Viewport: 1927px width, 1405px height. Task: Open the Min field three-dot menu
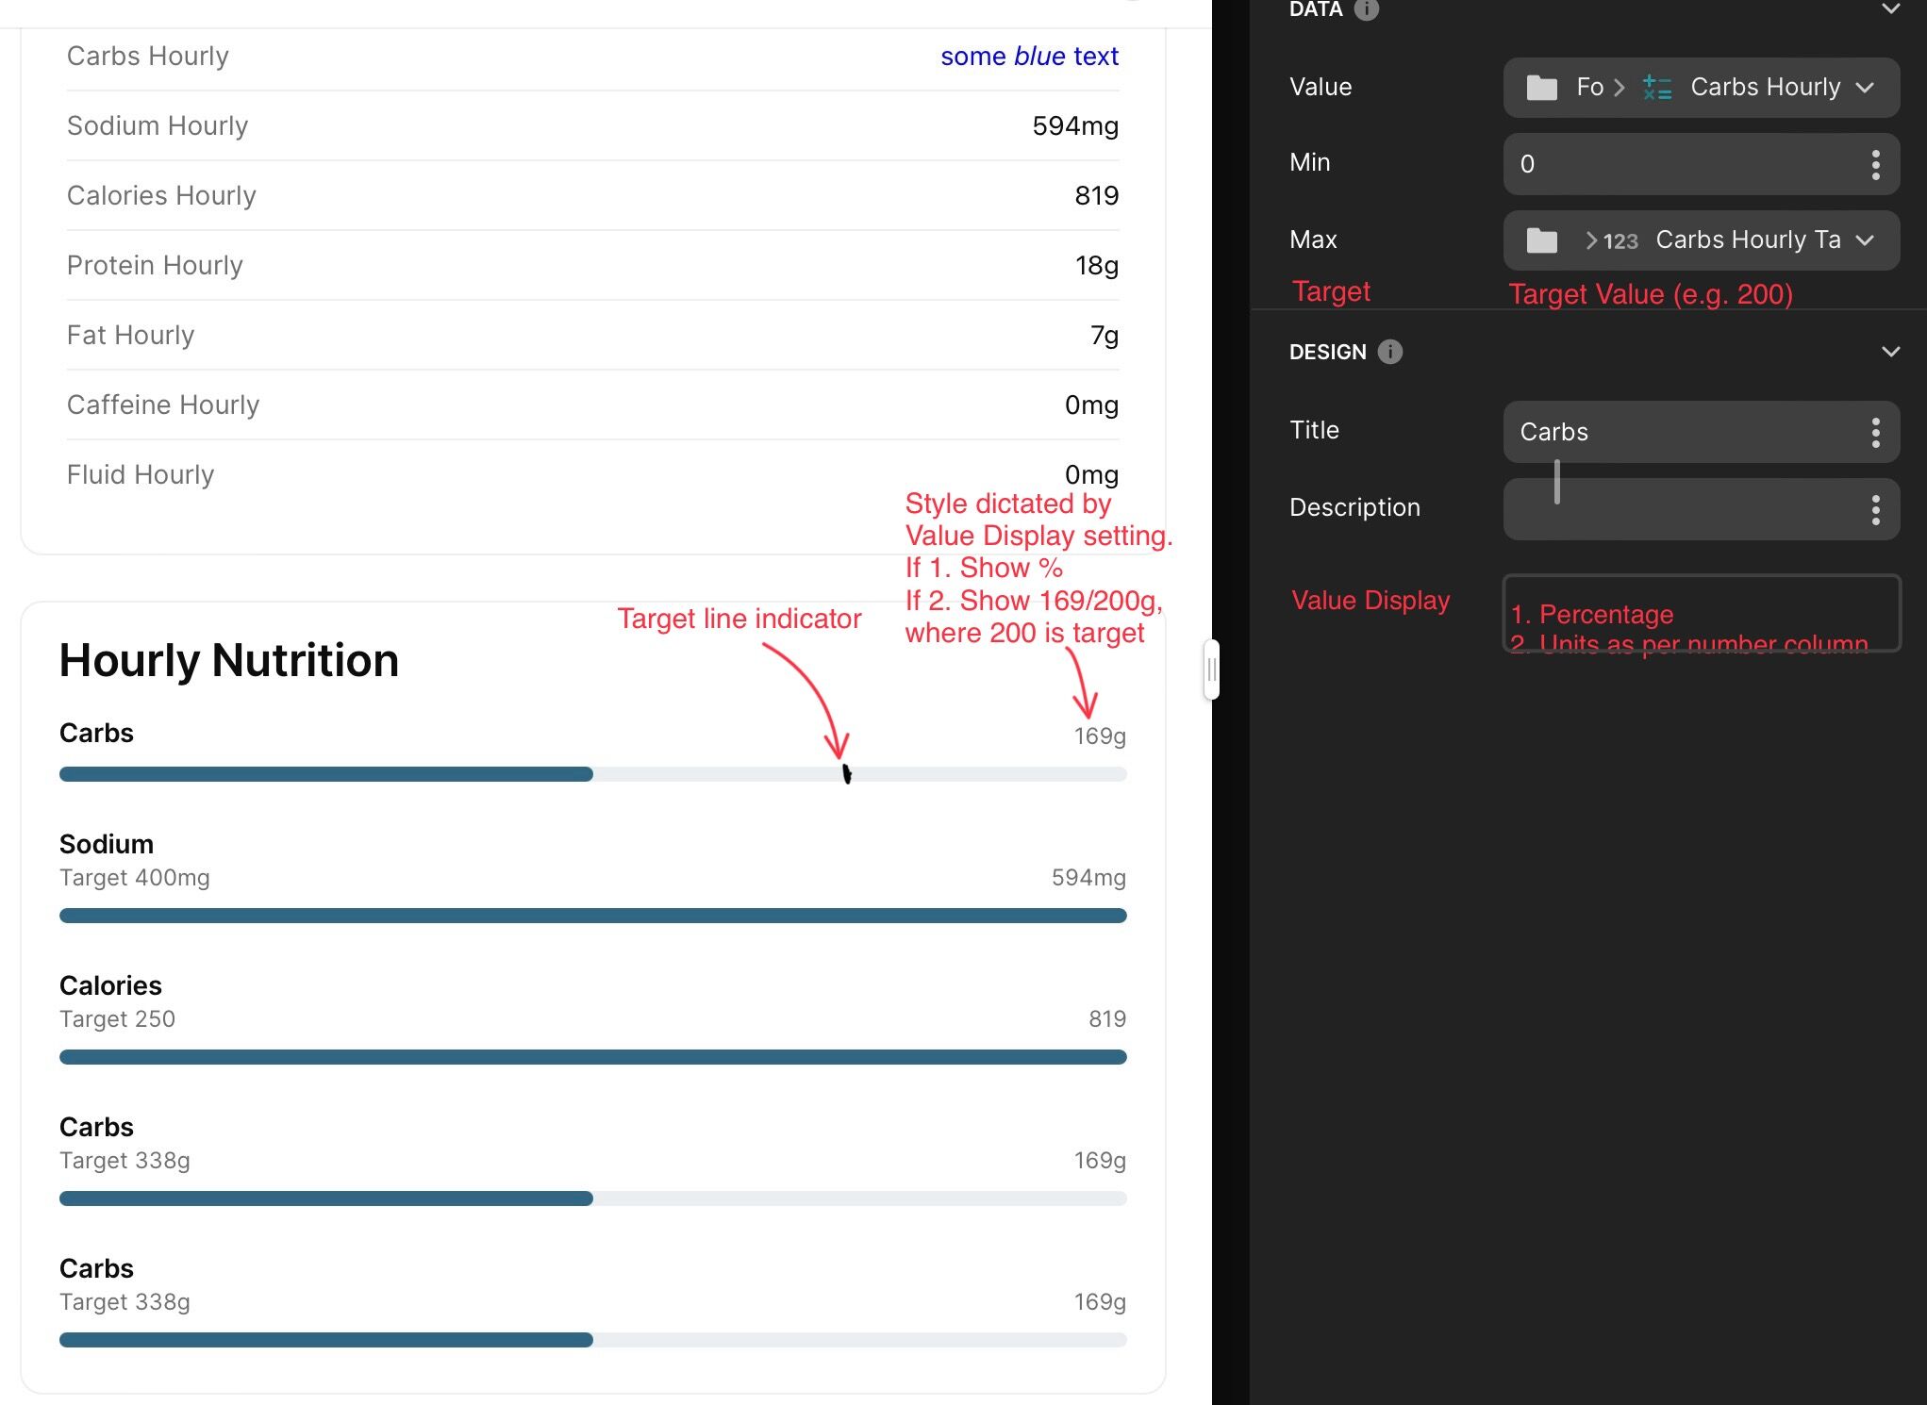point(1875,164)
